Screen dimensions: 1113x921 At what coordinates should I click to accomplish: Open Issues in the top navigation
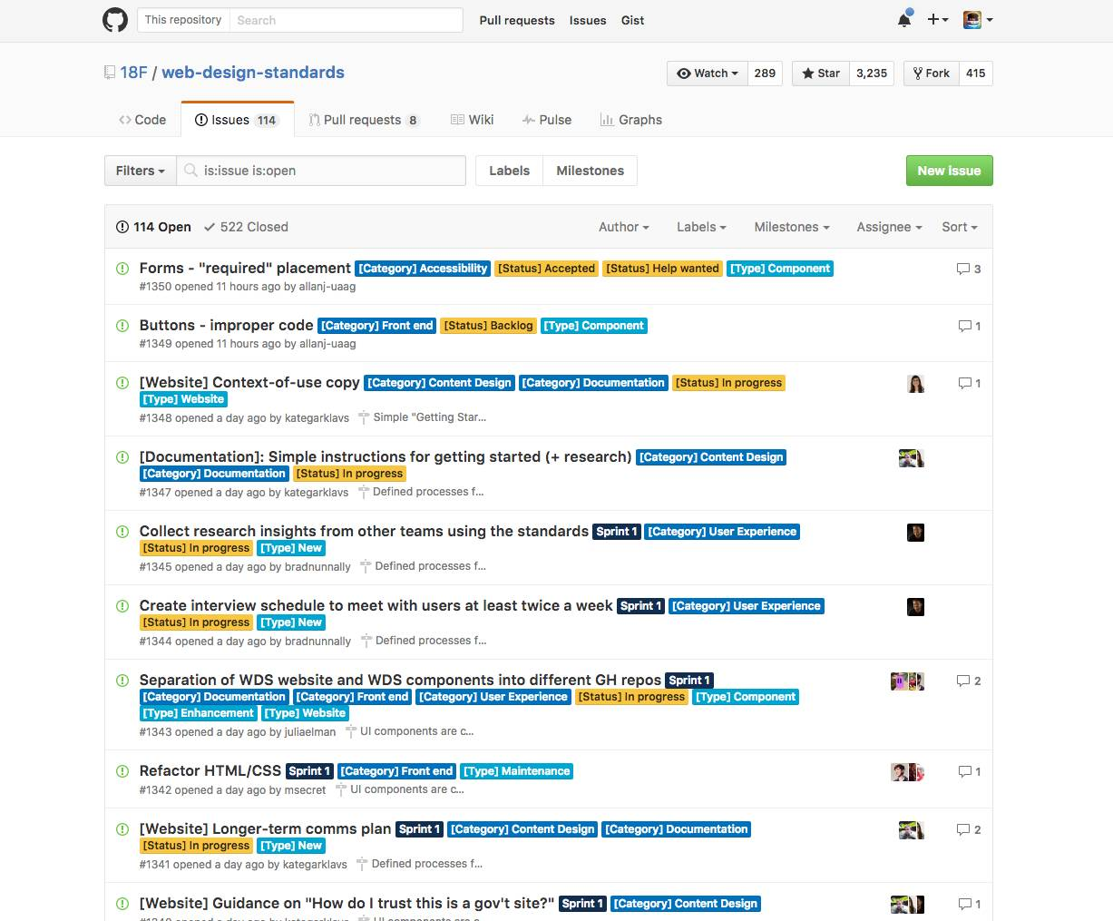[588, 20]
